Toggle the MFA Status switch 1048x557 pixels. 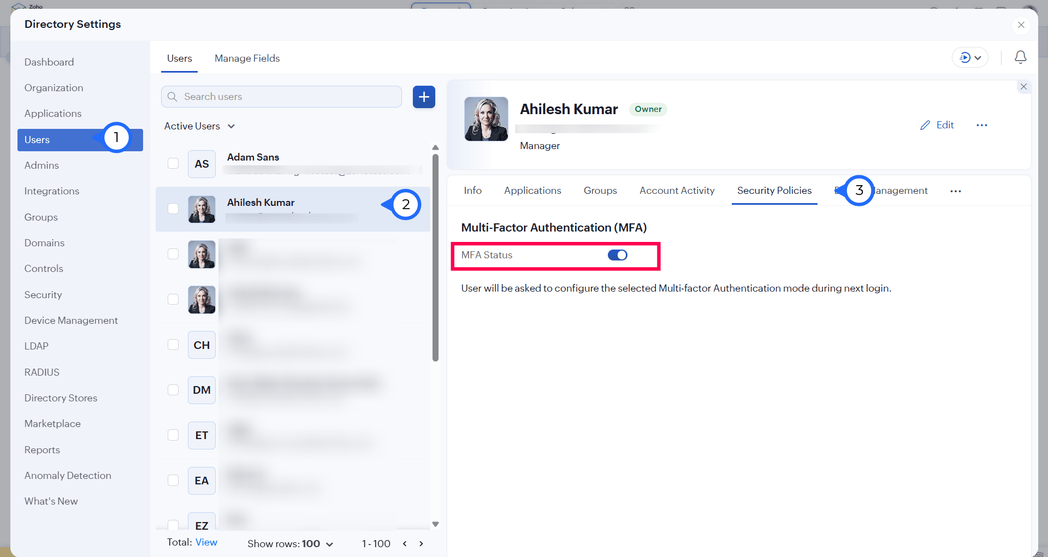tap(617, 255)
